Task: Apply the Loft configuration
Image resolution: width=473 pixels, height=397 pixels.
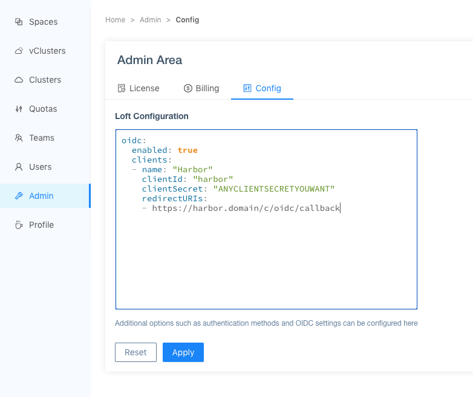Action: (x=183, y=352)
